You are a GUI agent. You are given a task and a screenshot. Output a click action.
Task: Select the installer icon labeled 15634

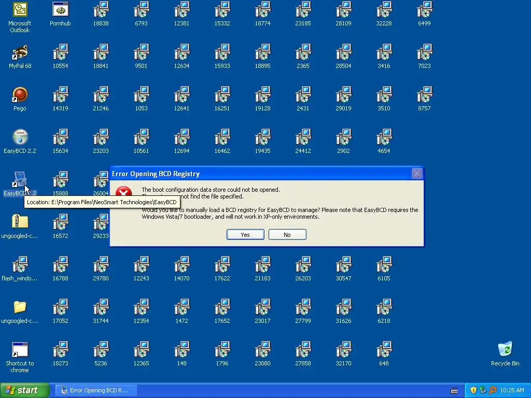tap(60, 137)
